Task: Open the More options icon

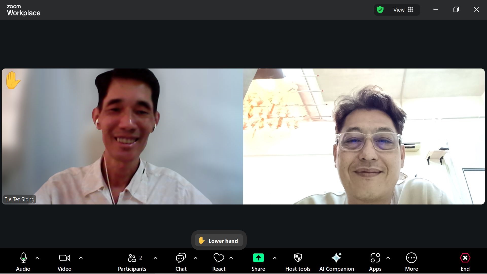Action: (x=411, y=258)
